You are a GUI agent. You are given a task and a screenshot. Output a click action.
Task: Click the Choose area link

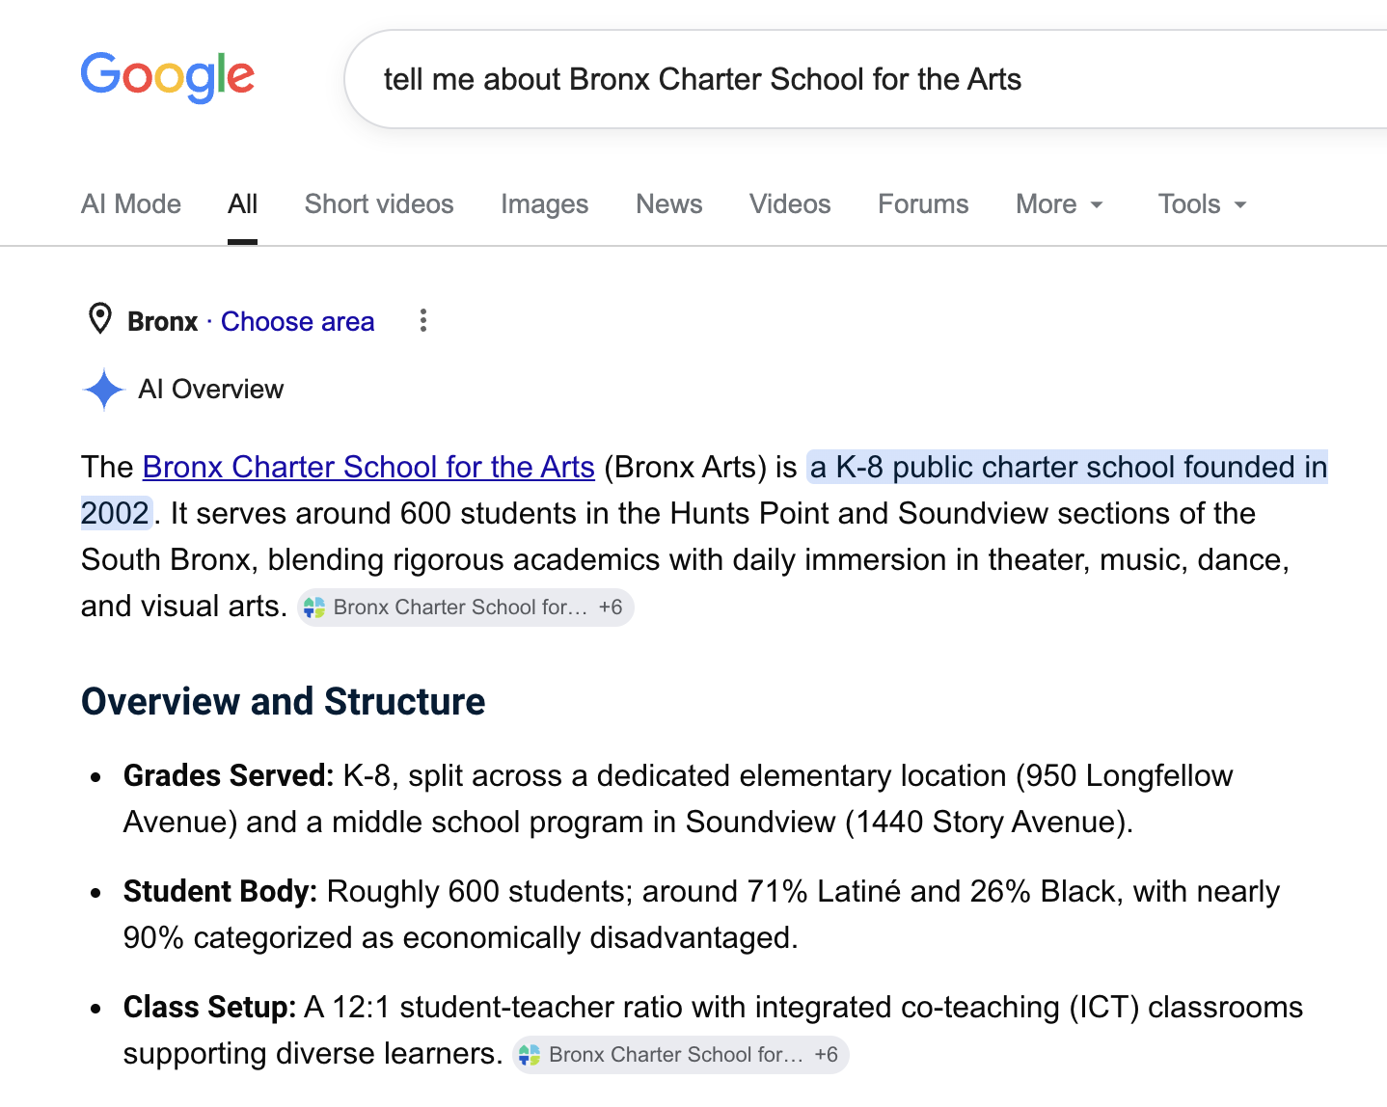point(297,322)
